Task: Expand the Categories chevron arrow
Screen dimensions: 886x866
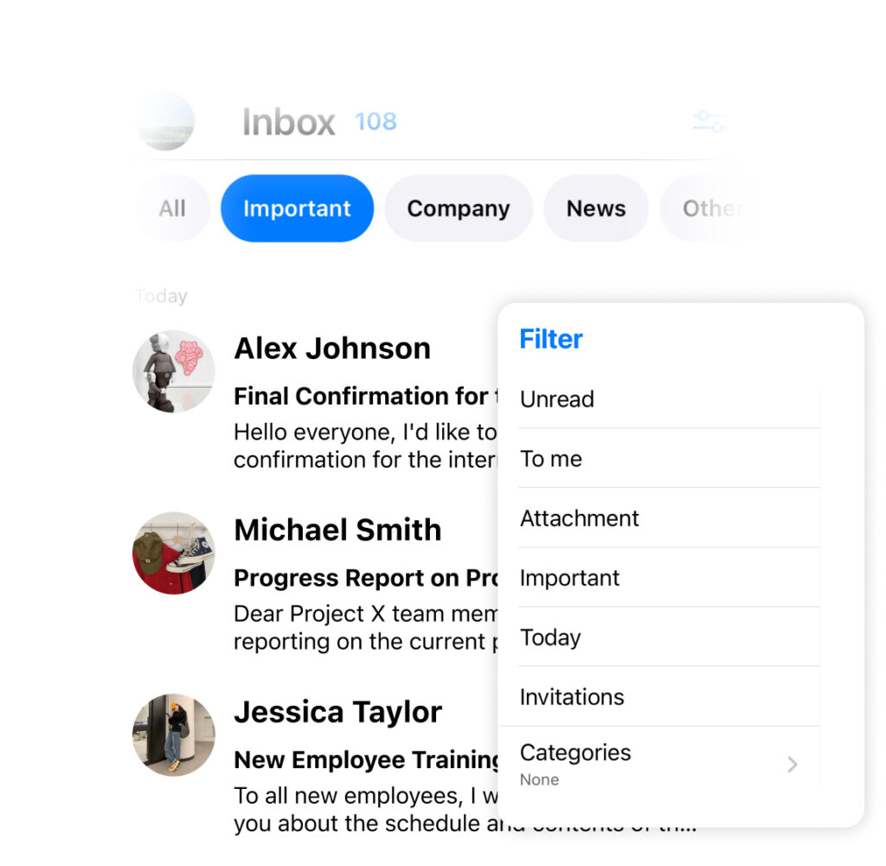Action: tap(793, 764)
